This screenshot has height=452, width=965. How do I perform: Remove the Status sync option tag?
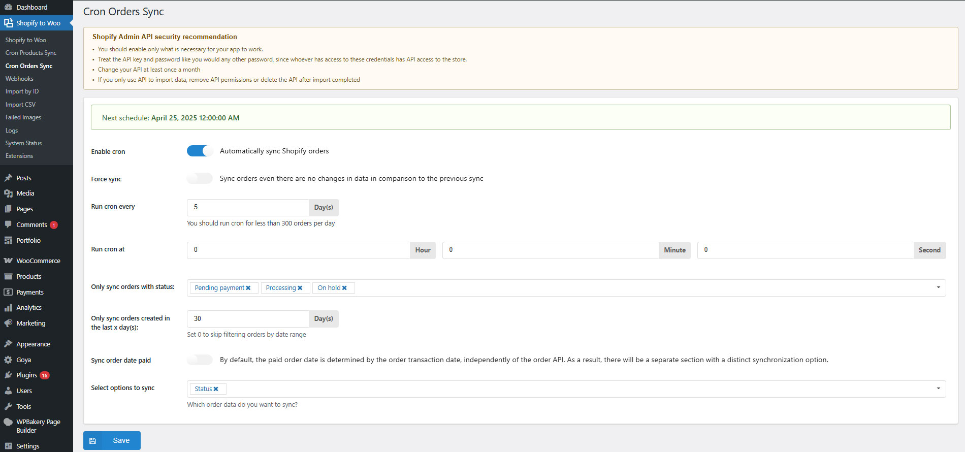click(216, 389)
